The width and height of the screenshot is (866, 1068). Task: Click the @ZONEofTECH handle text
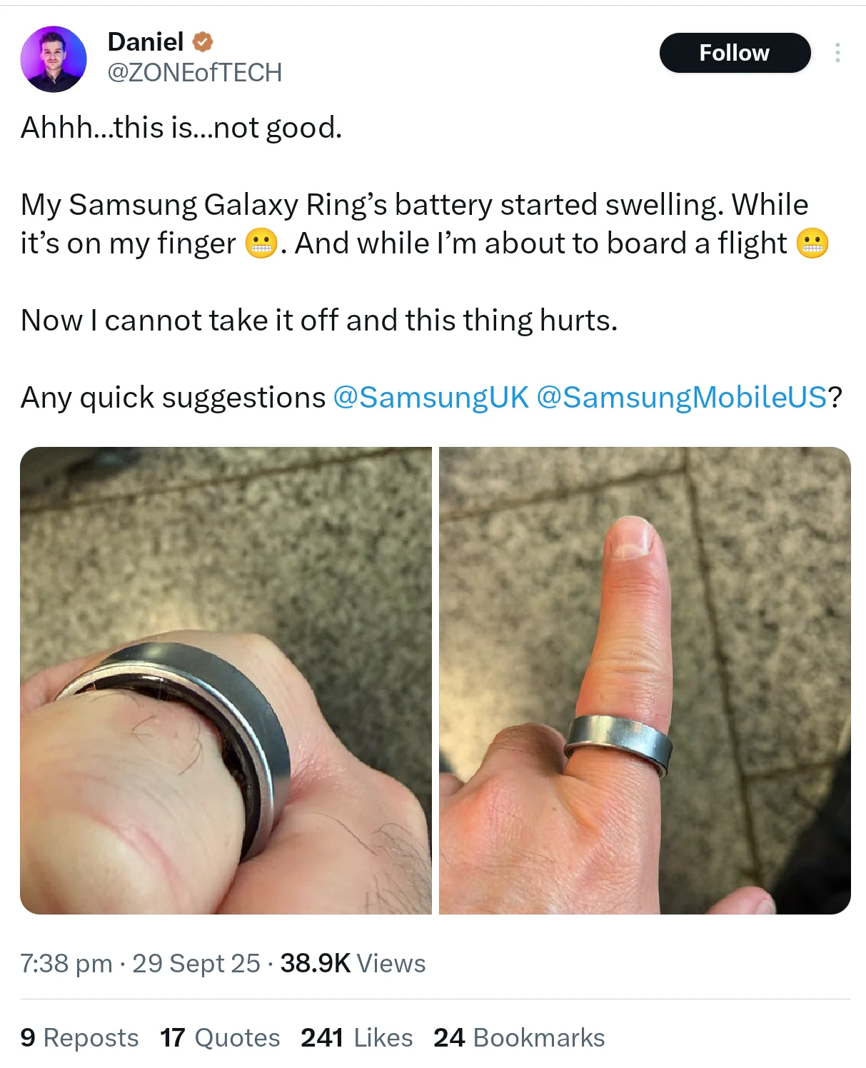194,73
